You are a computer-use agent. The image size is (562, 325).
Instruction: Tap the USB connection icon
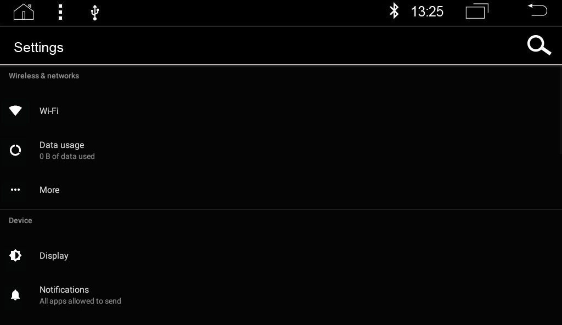tap(94, 13)
